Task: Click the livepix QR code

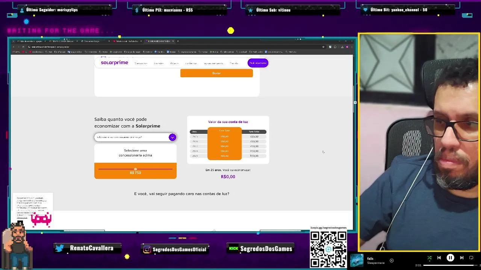Action: [328, 249]
